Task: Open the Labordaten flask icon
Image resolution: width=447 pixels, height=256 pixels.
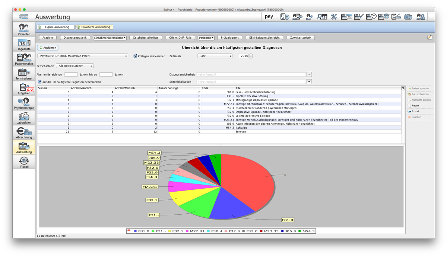Action: pos(24,118)
